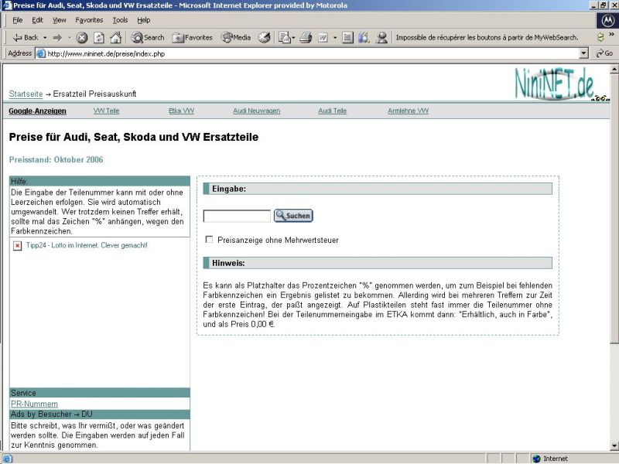The image size is (619, 464).
Task: Open the Armlehne VW ad link
Action: point(409,111)
